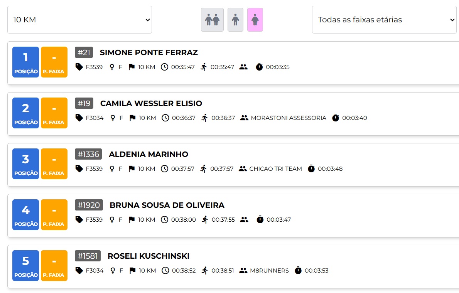Open the Todas as faixas etárias dropdown

click(384, 20)
